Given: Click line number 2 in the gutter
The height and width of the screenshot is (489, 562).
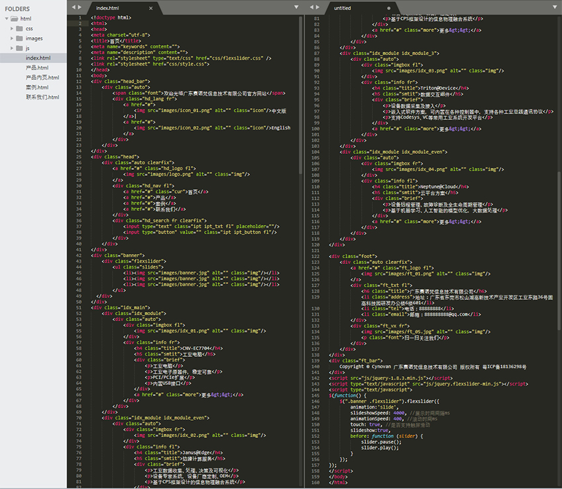Looking at the screenshot, I should (80, 23).
